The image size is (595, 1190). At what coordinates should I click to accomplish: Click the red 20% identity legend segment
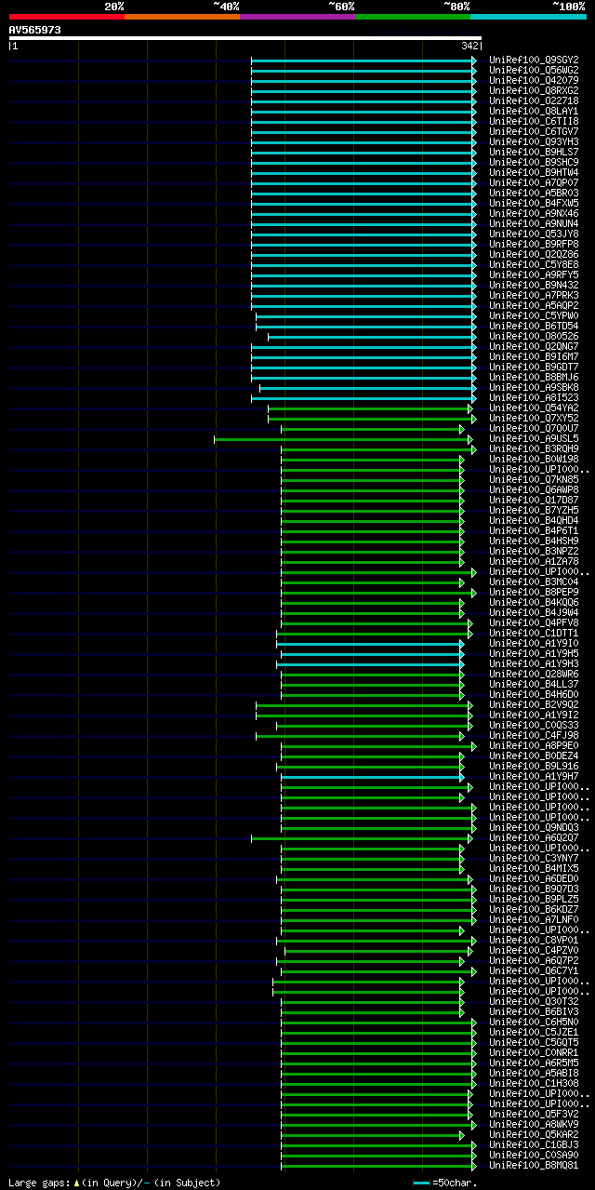(67, 17)
